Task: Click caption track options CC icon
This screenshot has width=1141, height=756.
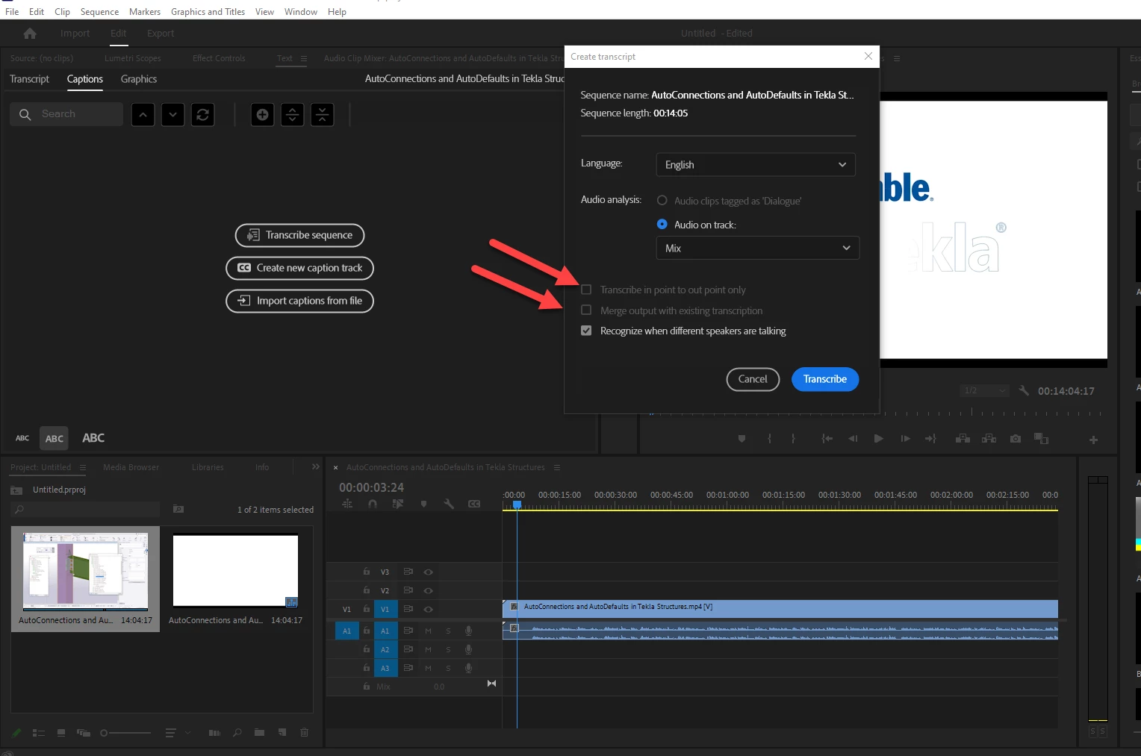Action: point(474,504)
